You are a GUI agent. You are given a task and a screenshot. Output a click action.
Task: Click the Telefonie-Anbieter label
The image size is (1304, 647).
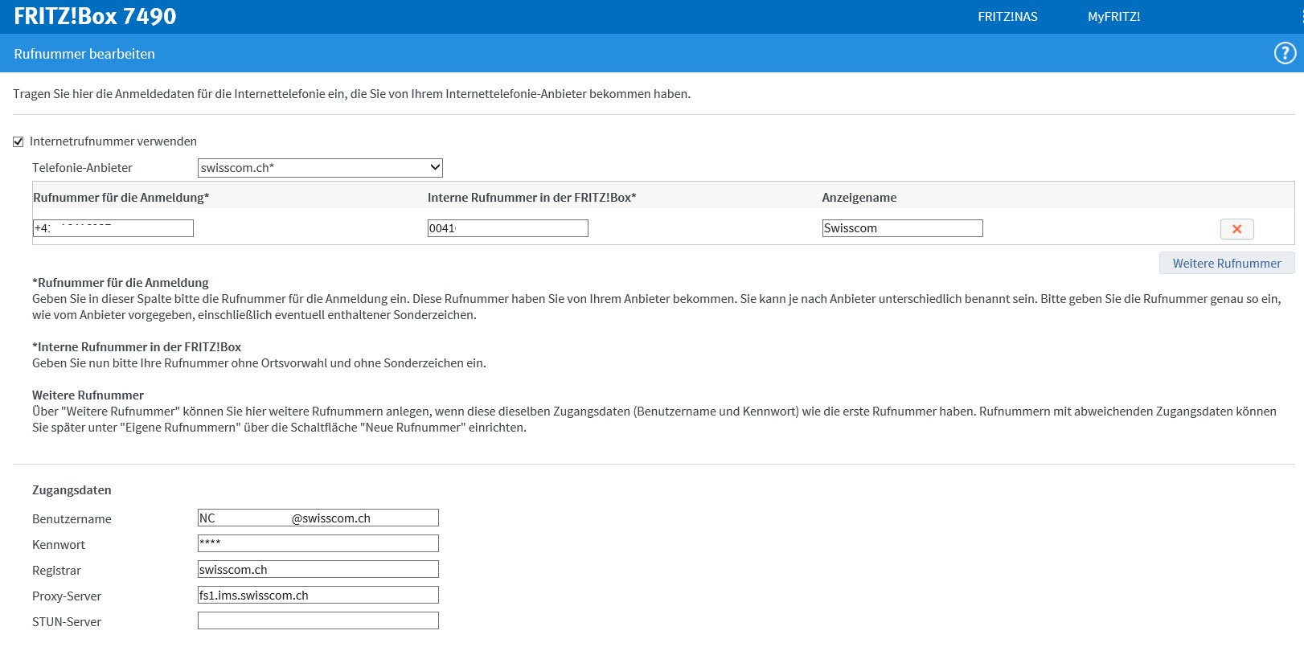point(82,168)
